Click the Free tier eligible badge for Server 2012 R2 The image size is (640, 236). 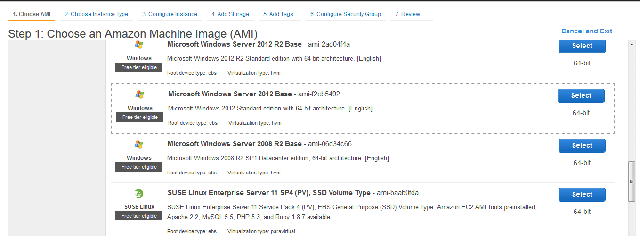click(139, 67)
